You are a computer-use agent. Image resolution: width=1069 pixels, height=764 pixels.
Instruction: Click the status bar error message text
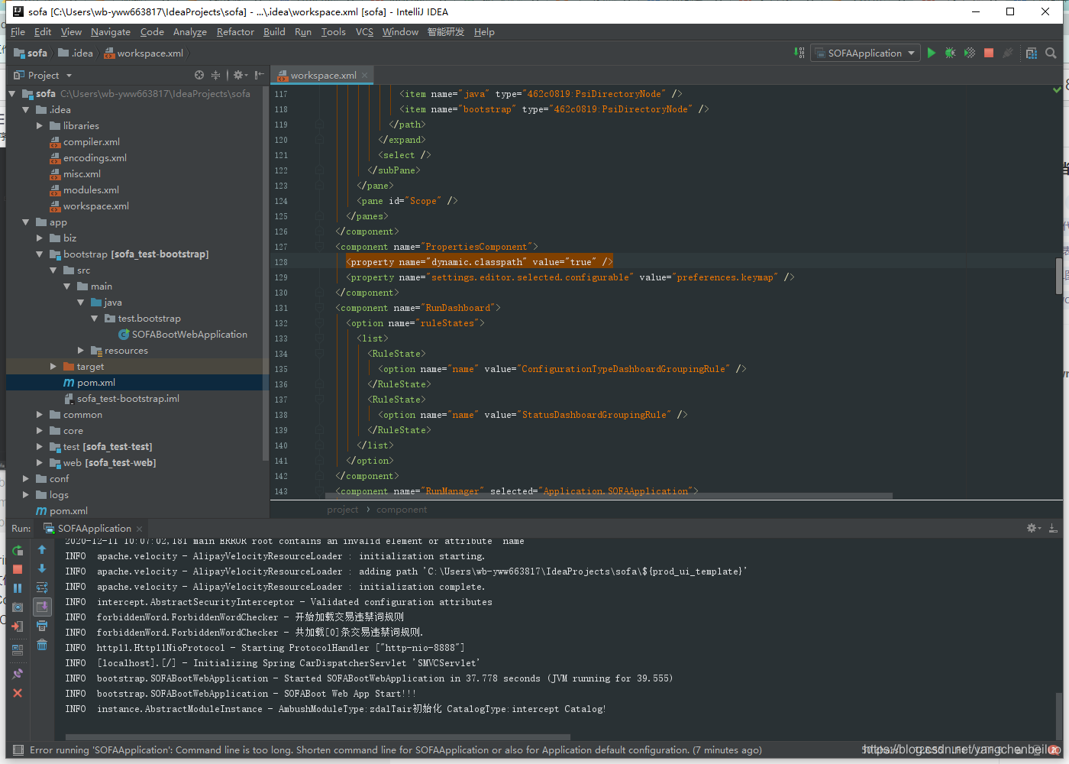396,750
